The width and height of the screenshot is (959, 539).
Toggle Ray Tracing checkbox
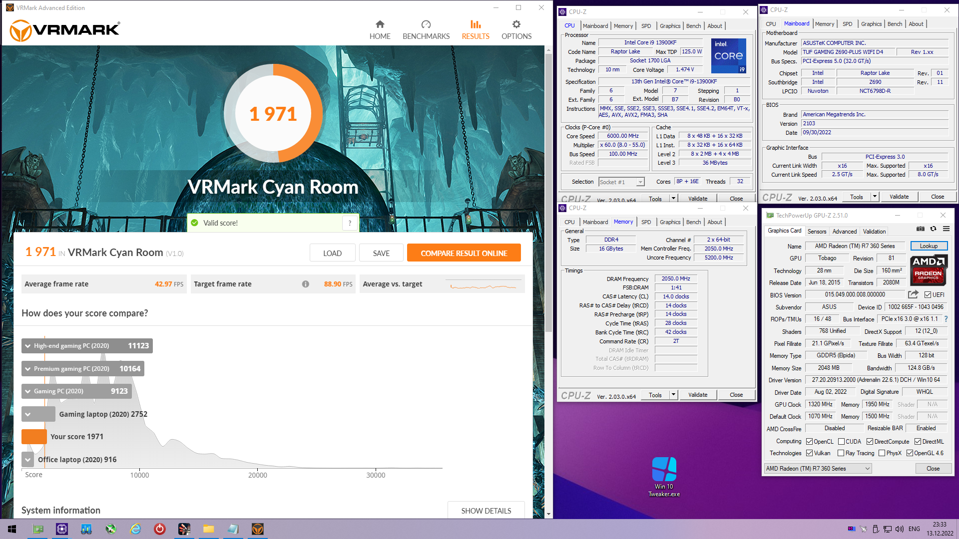click(x=841, y=453)
